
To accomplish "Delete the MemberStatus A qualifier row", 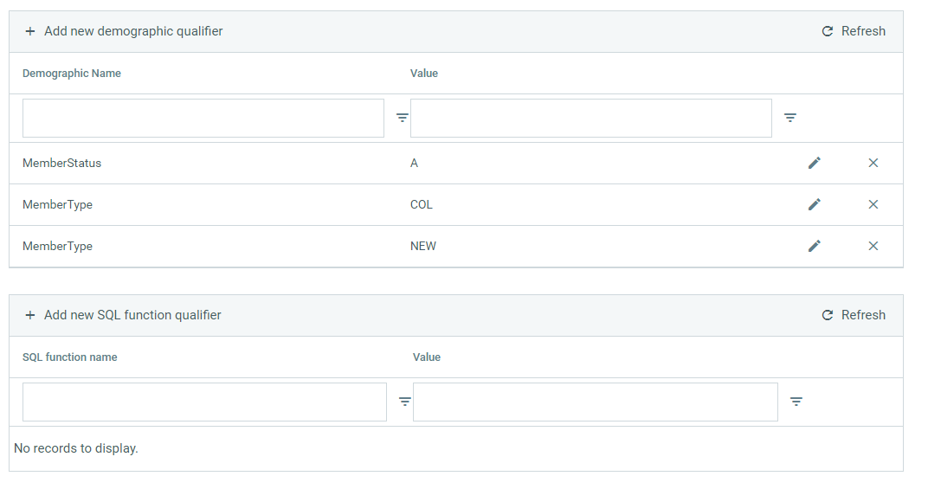I will pyautogui.click(x=873, y=163).
